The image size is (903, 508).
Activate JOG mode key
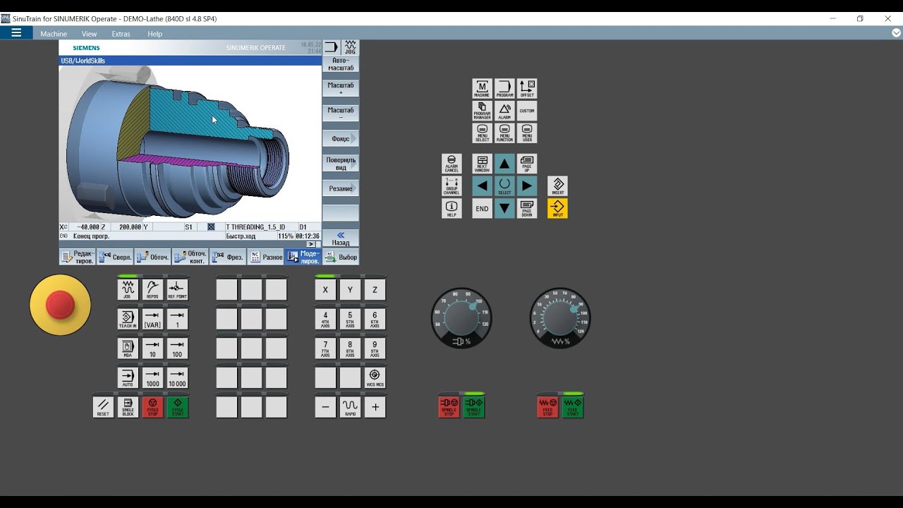pyautogui.click(x=128, y=289)
